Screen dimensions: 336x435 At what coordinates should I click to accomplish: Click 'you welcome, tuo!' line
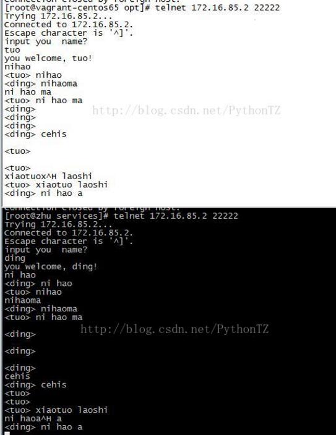point(48,58)
